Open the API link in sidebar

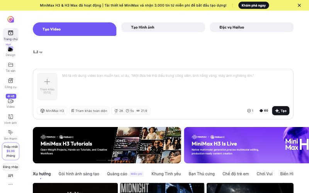coord(11,176)
